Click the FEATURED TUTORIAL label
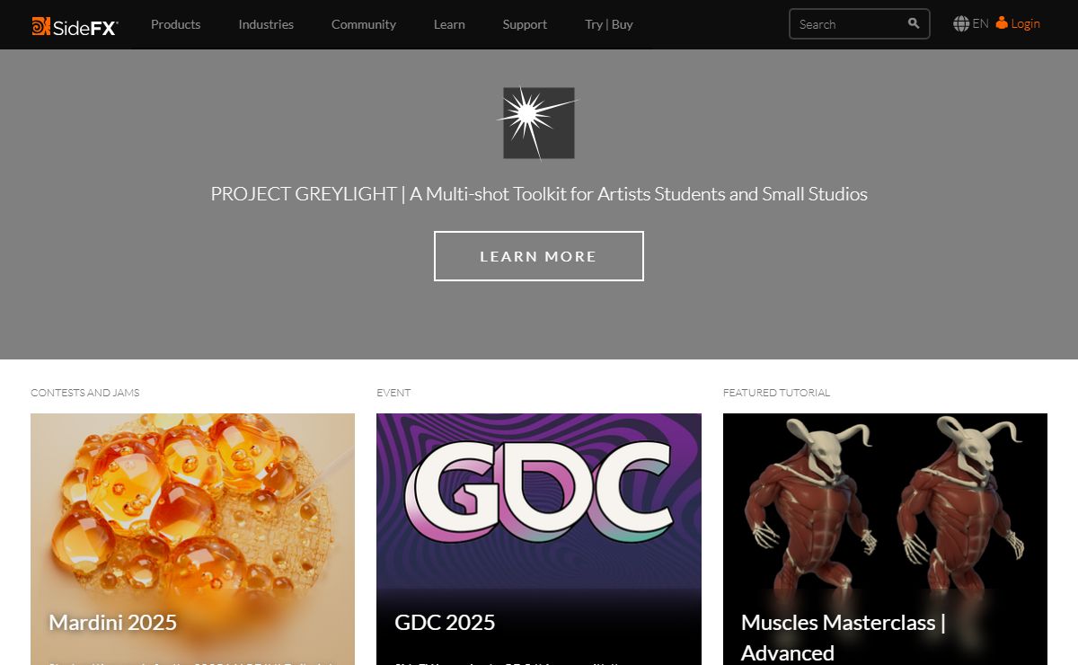Image resolution: width=1078 pixels, height=665 pixels. click(776, 393)
